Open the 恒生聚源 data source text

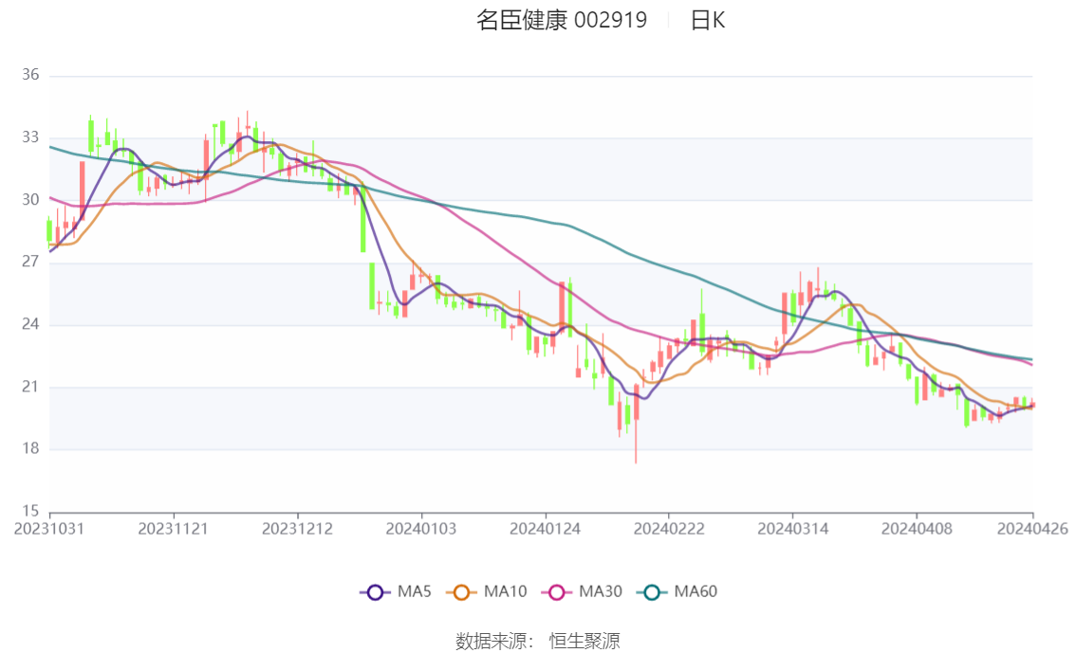pyautogui.click(x=584, y=642)
